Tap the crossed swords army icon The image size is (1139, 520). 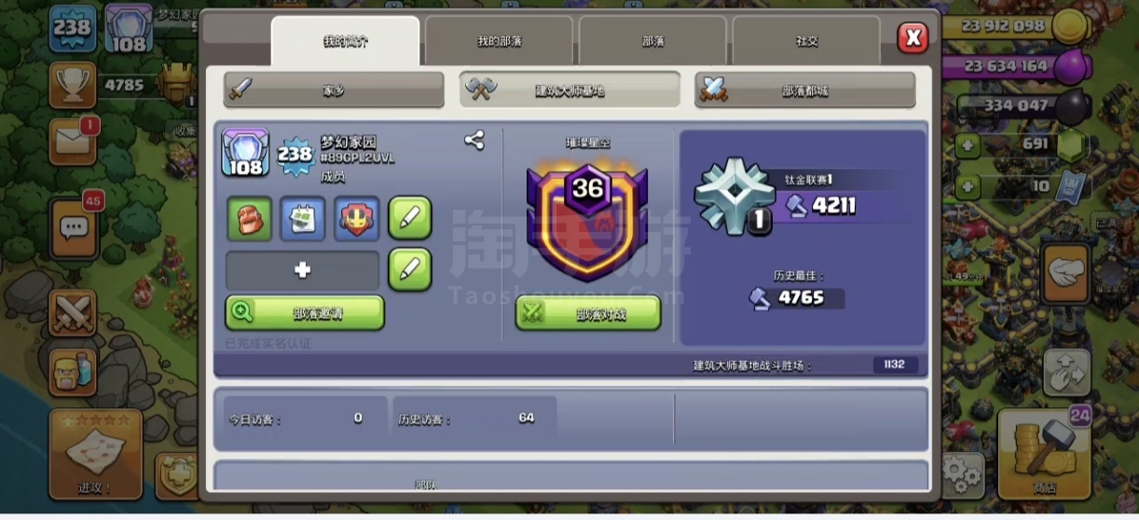[x=73, y=312]
